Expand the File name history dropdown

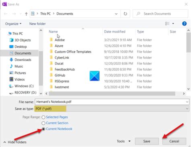click(187, 102)
